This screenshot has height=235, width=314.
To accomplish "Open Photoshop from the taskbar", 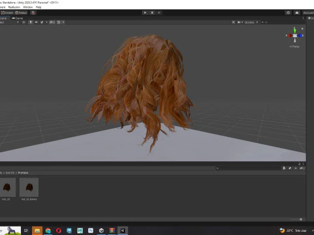I will point(90,230).
